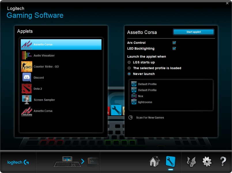The height and width of the screenshot is (173, 232).
Task: Click the Counter Strike - GO icon
Action: point(27,67)
